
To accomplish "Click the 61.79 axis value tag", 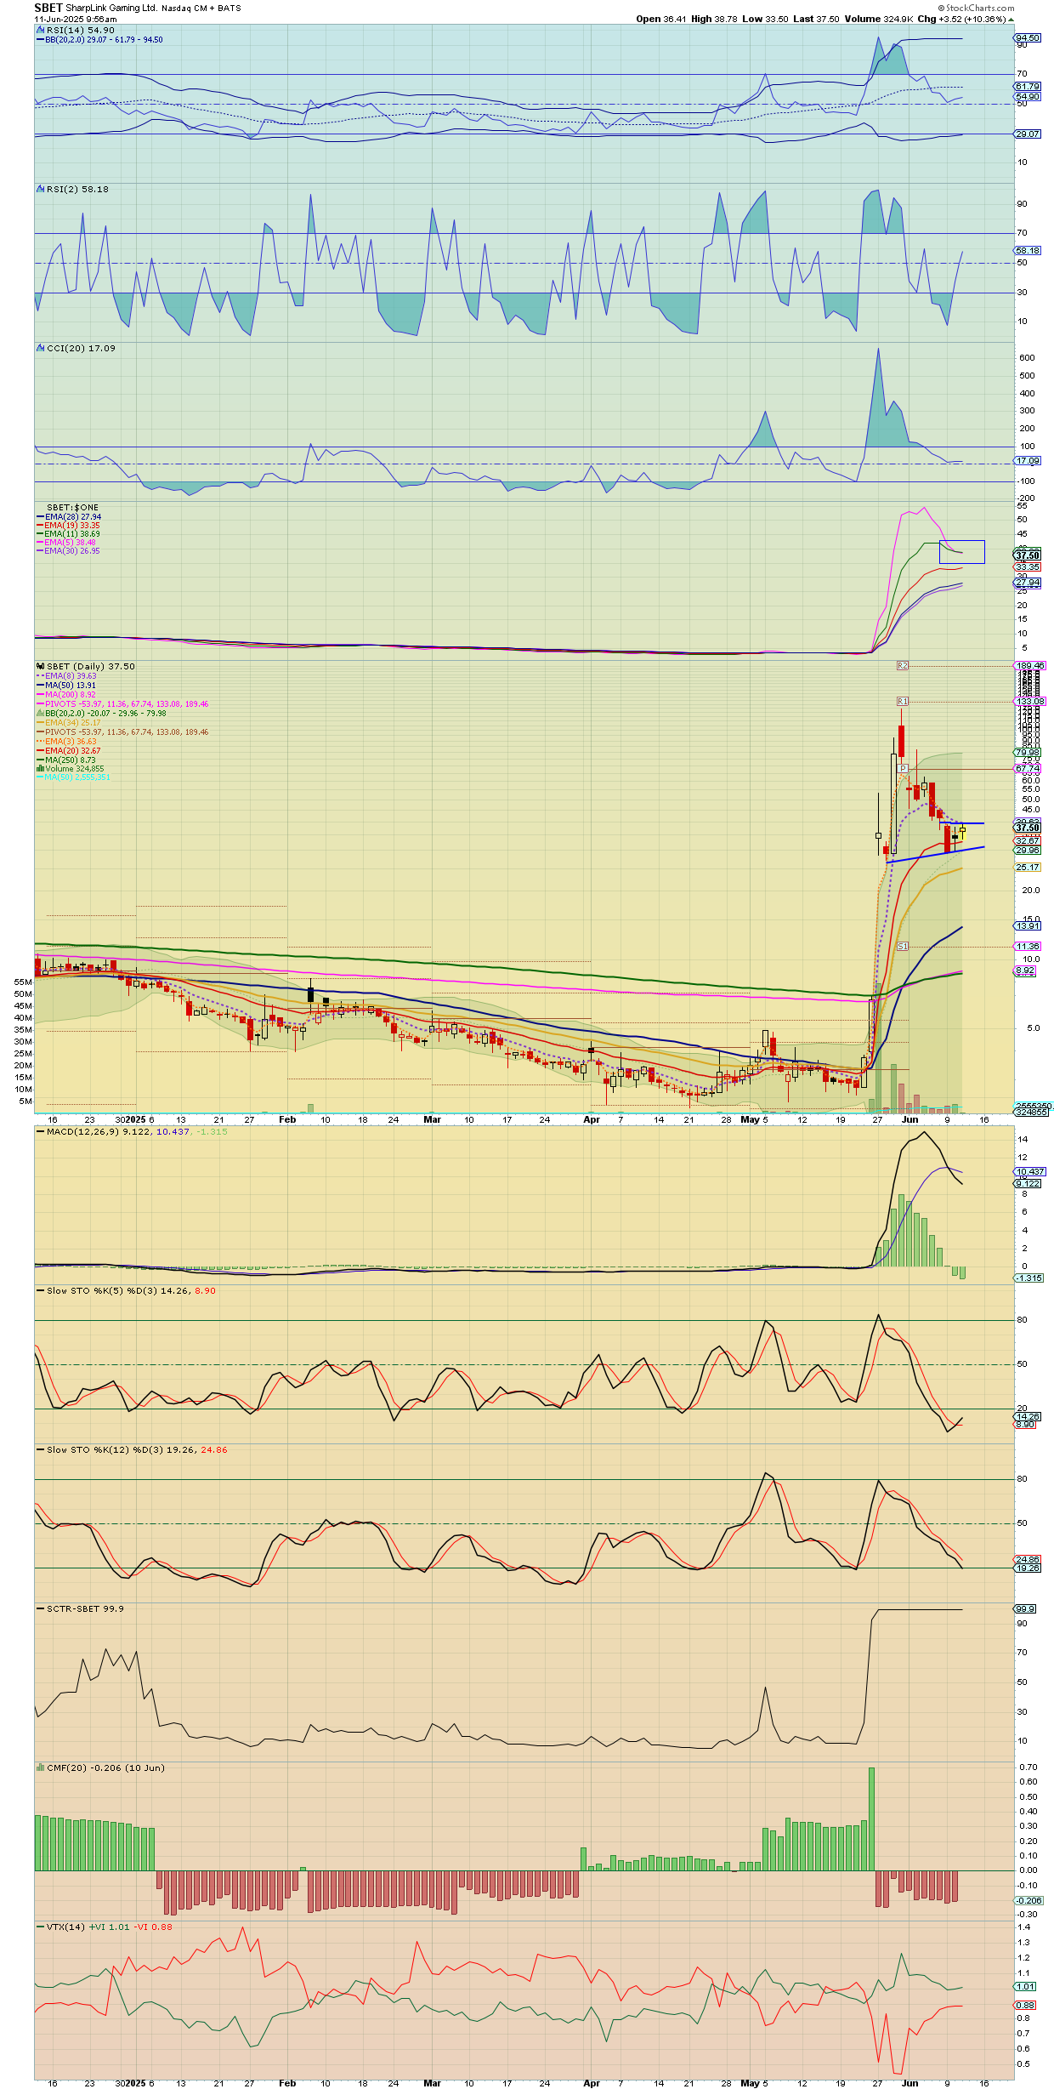I will pos(1028,87).
